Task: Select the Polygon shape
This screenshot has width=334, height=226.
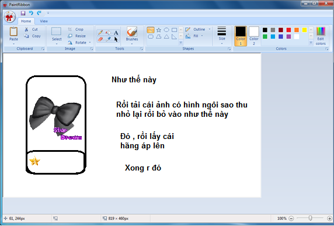Action: pyautogui.click(x=158, y=37)
